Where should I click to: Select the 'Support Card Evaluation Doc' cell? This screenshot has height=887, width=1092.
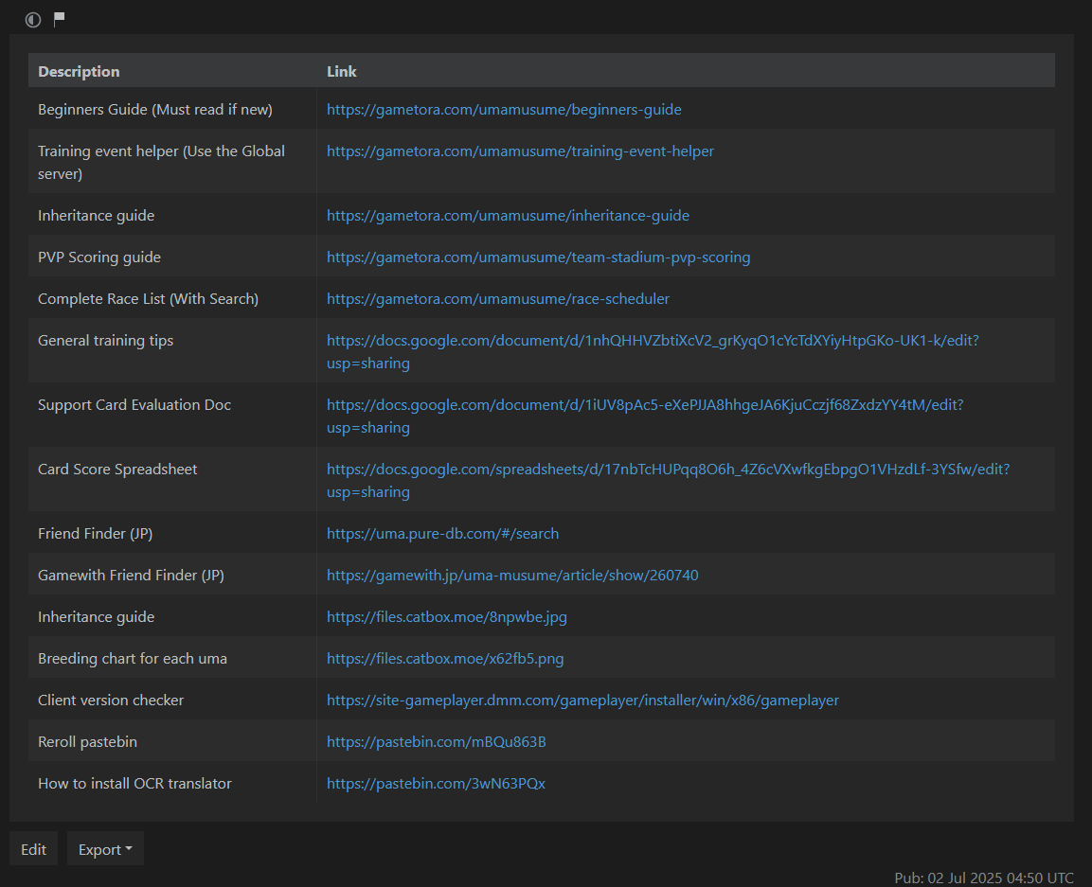point(172,415)
